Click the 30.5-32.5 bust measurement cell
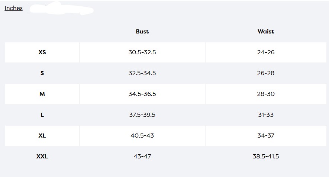Image resolution: width=329 pixels, height=177 pixels. (x=142, y=52)
